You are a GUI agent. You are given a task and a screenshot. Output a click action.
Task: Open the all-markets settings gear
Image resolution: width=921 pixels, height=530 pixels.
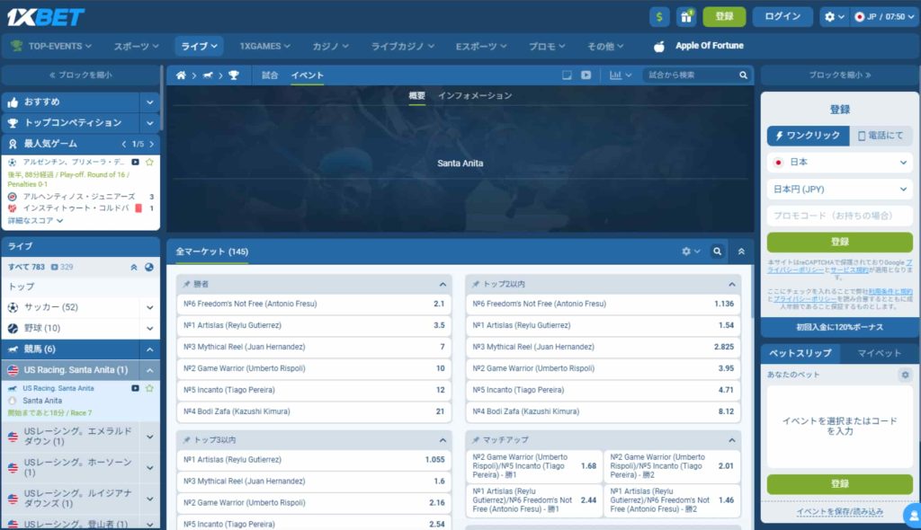[x=690, y=252]
